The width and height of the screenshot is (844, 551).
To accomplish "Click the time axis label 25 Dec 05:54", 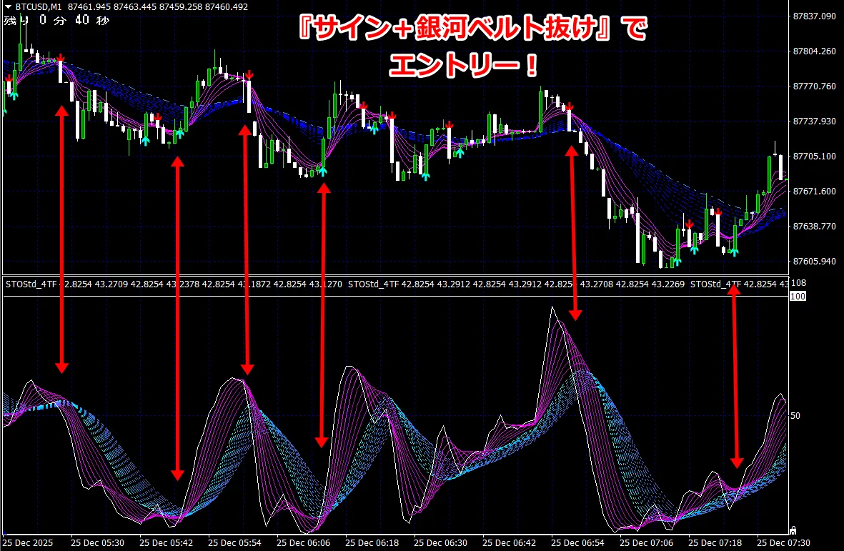I will point(234,543).
